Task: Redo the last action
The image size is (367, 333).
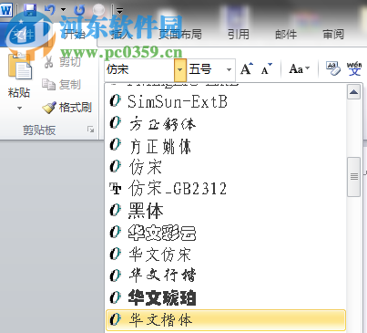Action: [79, 10]
